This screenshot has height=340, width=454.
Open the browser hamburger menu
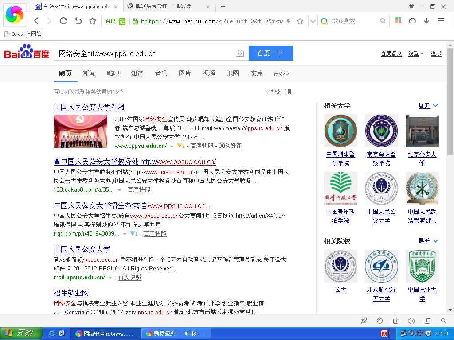click(441, 21)
